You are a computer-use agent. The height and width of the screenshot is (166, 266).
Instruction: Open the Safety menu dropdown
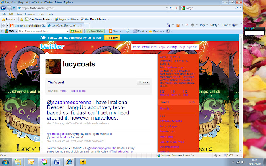[215, 25]
